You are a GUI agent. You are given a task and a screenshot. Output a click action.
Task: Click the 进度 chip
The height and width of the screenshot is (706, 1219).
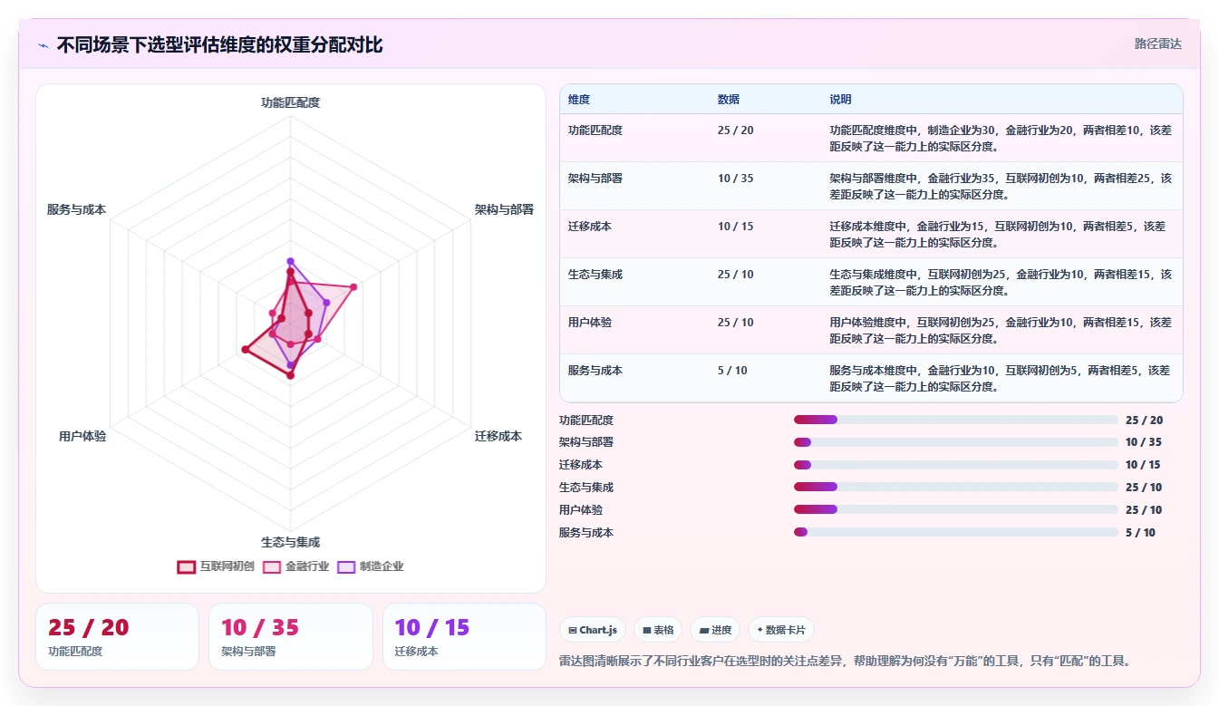(x=715, y=630)
